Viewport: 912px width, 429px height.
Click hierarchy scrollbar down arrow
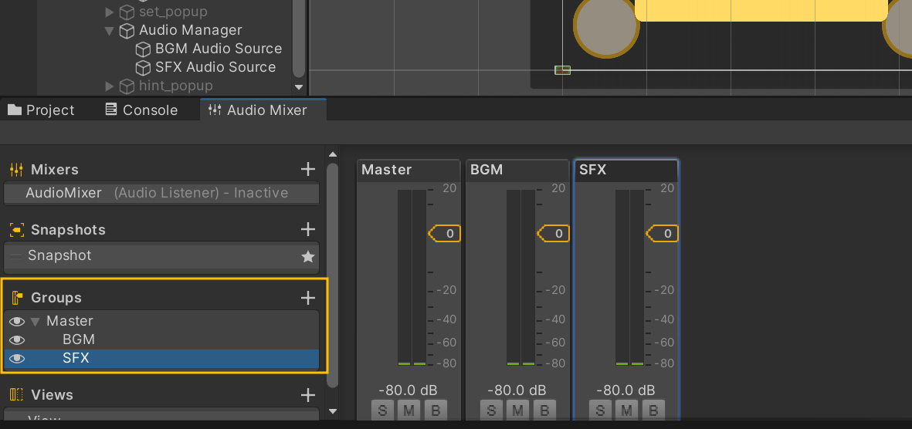(x=299, y=87)
